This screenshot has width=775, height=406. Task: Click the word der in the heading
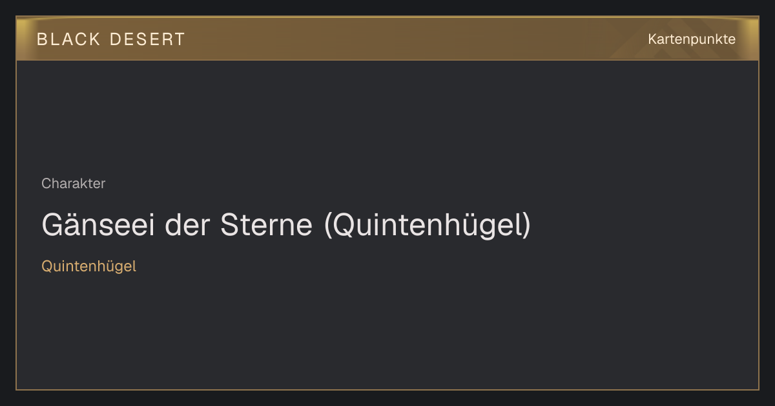[x=188, y=226]
